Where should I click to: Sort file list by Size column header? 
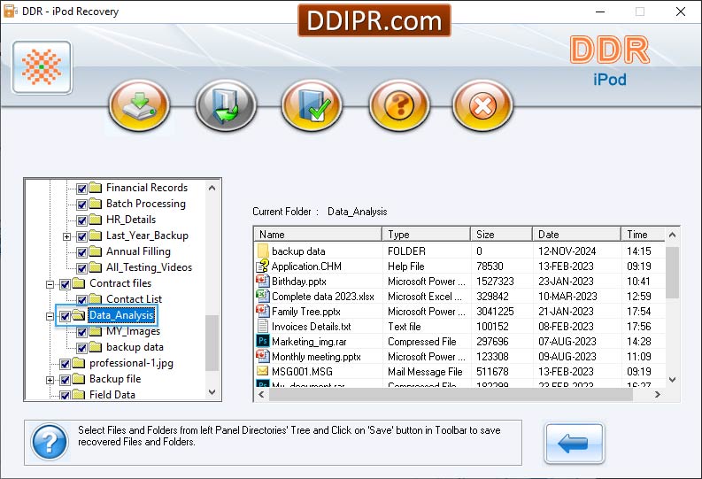(x=501, y=235)
